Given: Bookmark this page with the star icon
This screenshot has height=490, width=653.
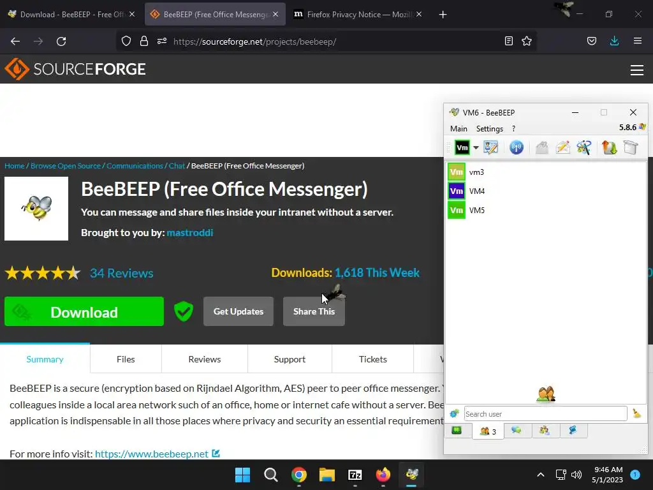Looking at the screenshot, I should pos(527,41).
